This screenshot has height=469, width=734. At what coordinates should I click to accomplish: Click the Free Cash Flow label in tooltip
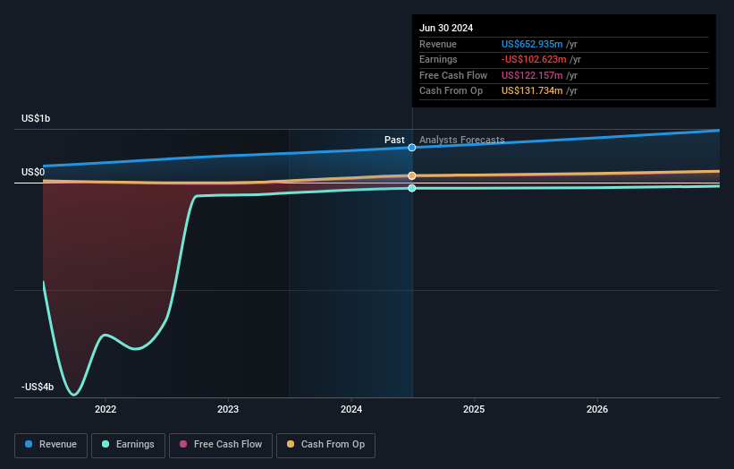point(453,75)
